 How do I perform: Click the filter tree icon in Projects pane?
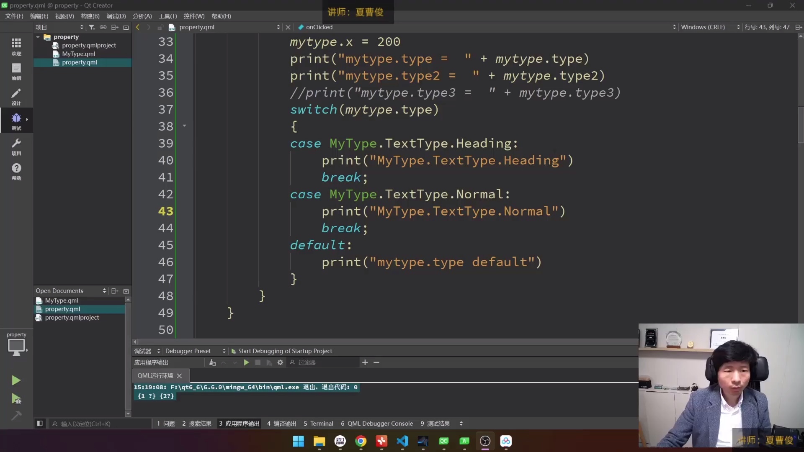click(x=92, y=27)
